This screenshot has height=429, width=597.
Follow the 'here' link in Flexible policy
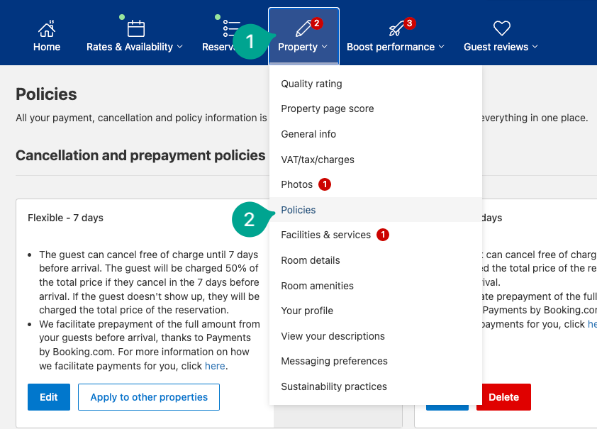[215, 366]
